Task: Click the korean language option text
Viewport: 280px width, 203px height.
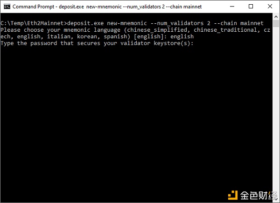Action: pos(87,36)
